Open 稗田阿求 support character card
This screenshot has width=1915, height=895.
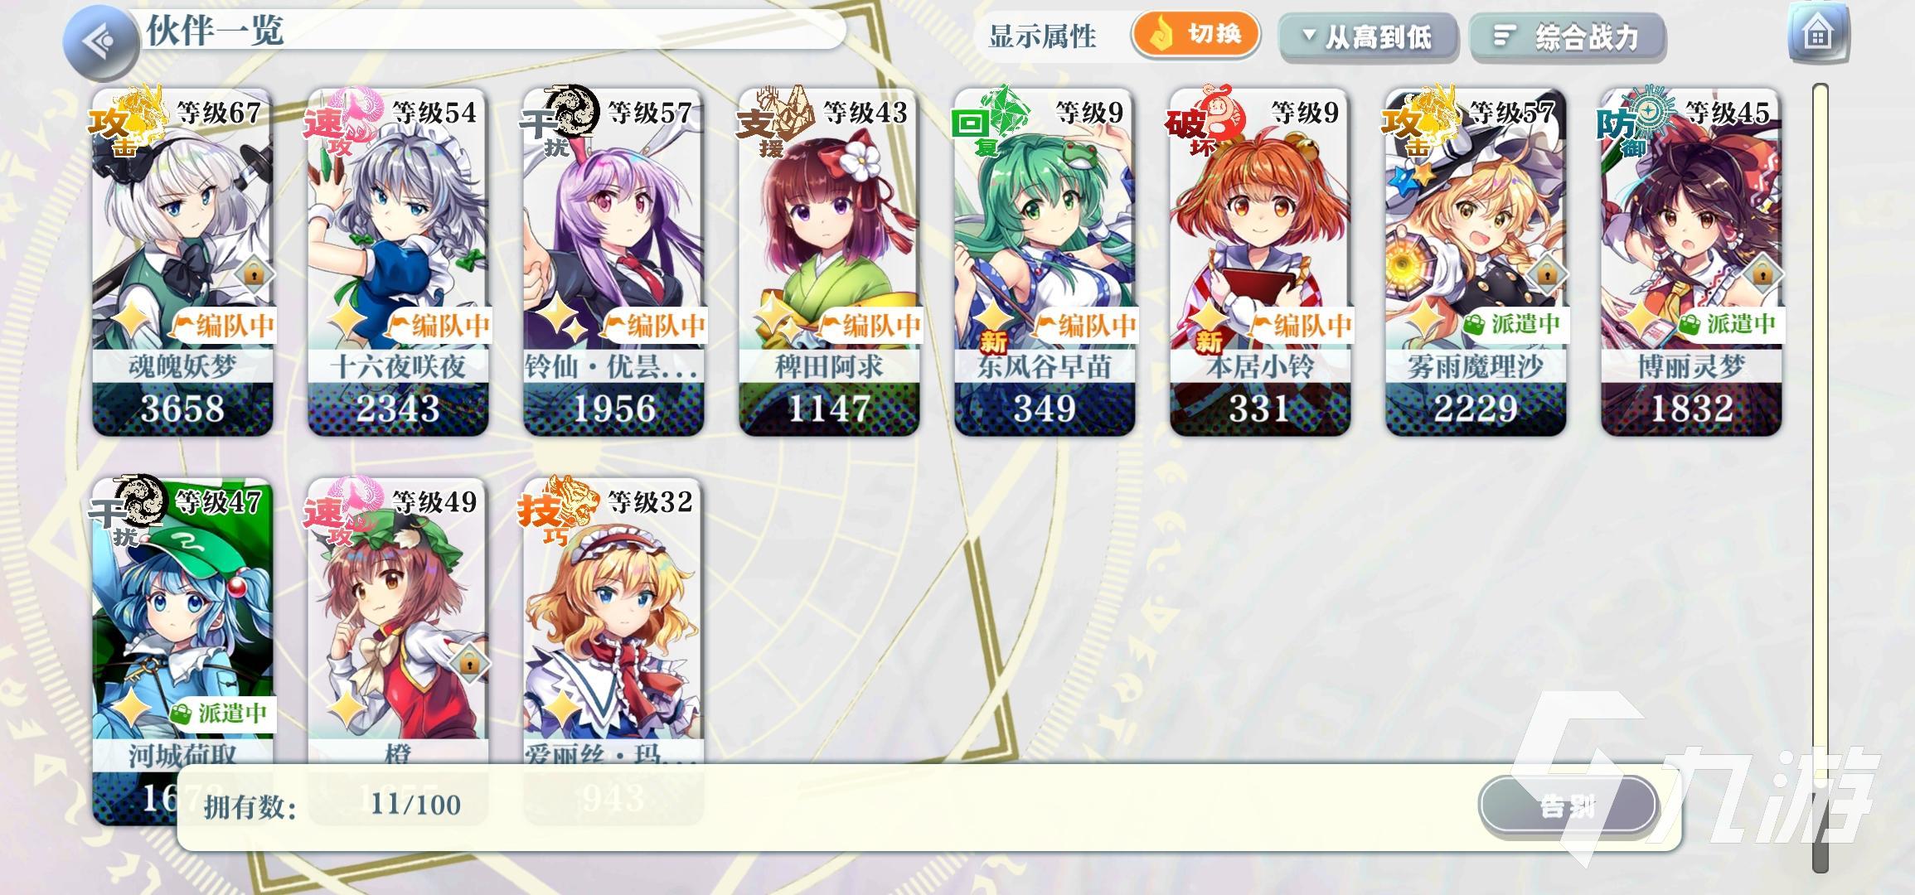[x=829, y=262]
